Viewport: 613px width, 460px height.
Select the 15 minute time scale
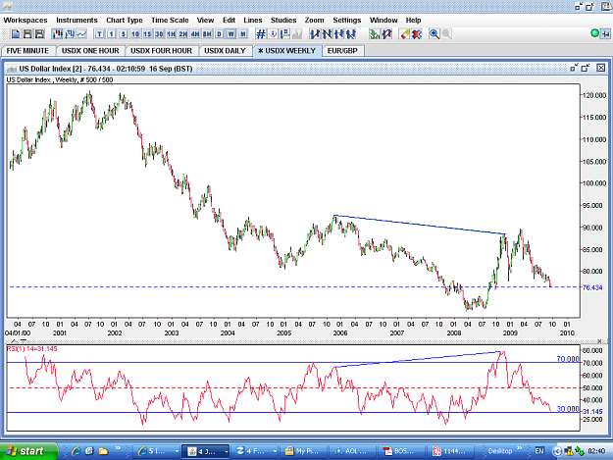[x=147, y=34]
